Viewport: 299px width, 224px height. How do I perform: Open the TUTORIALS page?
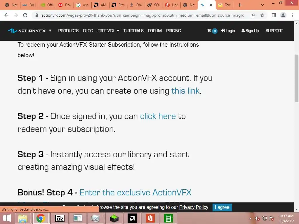[133, 31]
